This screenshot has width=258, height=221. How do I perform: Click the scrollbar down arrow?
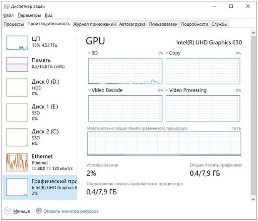coord(253,199)
